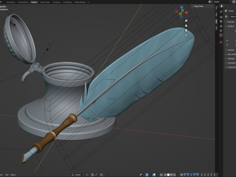Toggle snapping with the magnet icon
This screenshot has width=236, height=177.
[92, 175]
